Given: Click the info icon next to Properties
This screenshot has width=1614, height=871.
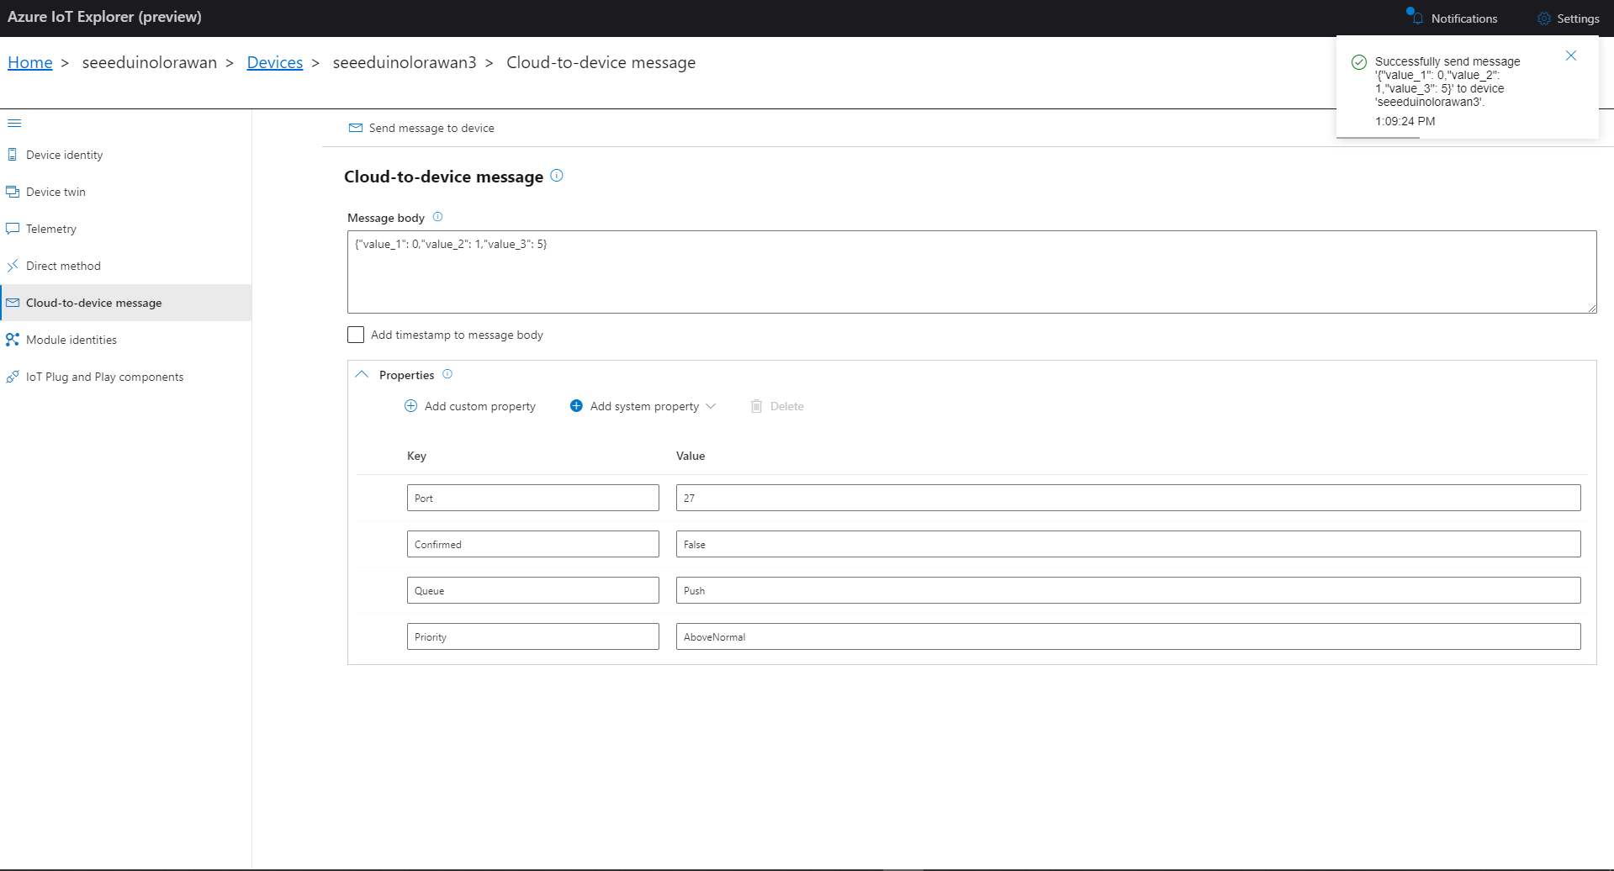Looking at the screenshot, I should (x=447, y=374).
